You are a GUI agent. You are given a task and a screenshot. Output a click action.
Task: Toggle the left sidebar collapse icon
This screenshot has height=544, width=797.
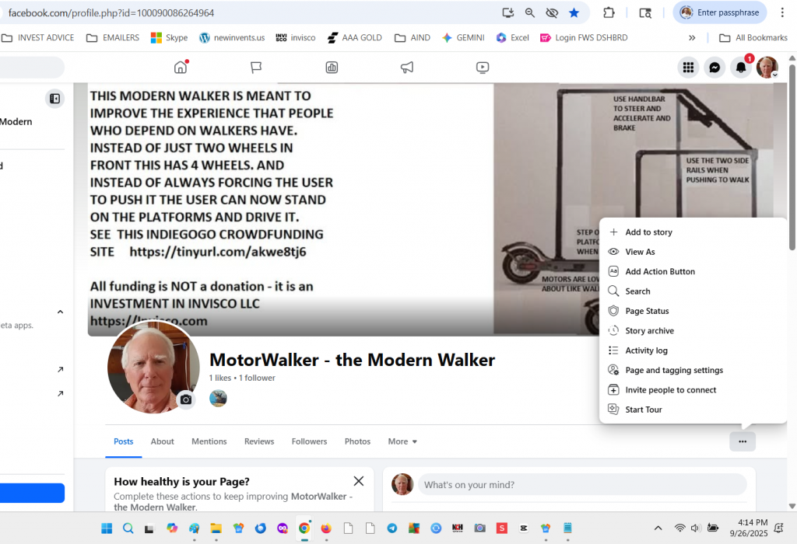[54, 99]
